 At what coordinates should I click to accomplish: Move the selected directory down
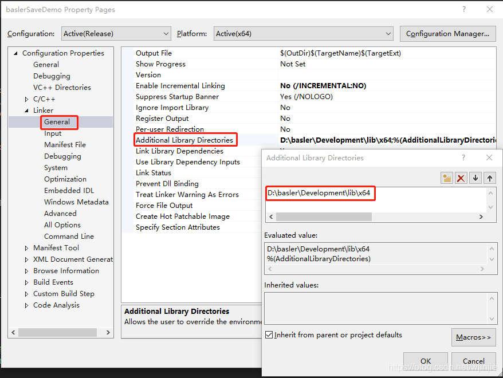tap(476, 178)
